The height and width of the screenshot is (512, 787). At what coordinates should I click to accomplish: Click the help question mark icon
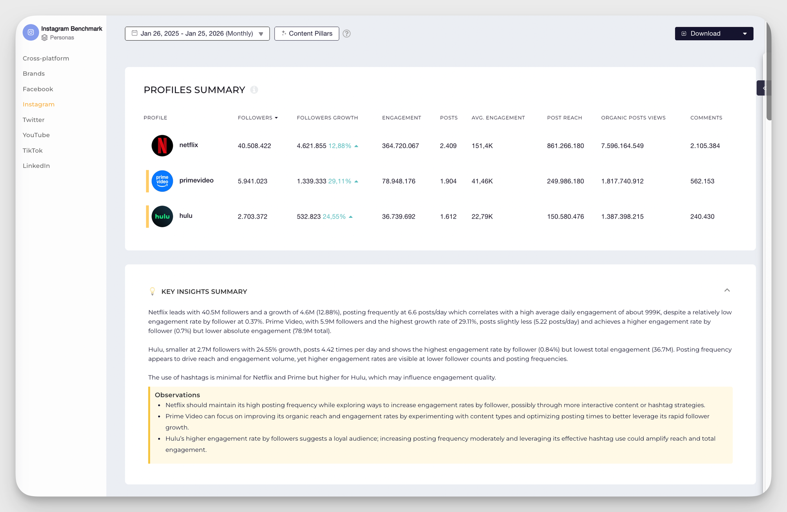coord(346,33)
